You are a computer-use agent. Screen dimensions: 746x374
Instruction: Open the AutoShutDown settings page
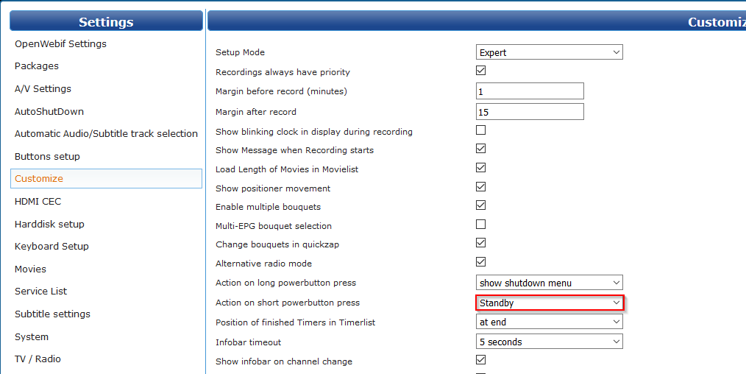[x=49, y=111]
